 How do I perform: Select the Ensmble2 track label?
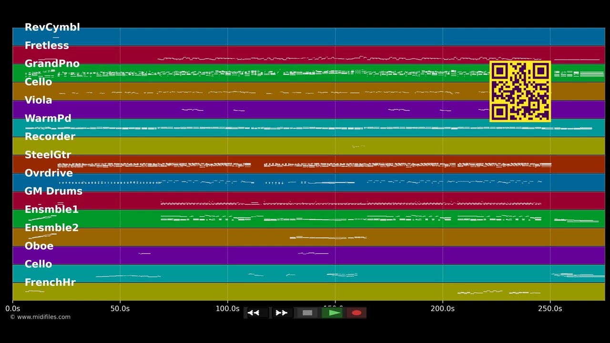51,227
